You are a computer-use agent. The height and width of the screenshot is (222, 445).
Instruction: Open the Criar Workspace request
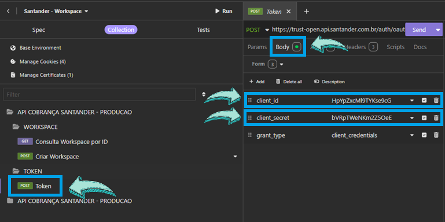pyautogui.click(x=57, y=157)
